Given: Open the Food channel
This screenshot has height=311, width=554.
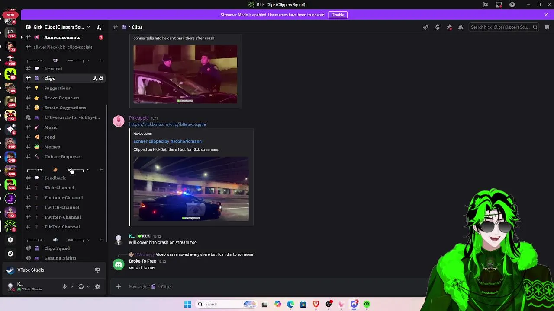Looking at the screenshot, I should tap(64, 137).
